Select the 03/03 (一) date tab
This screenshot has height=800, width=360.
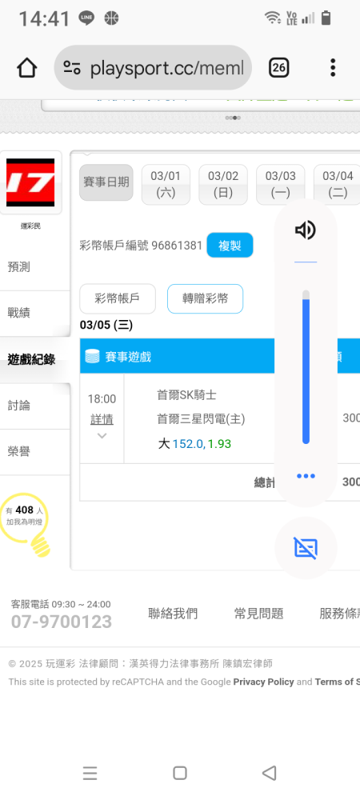pyautogui.click(x=281, y=184)
